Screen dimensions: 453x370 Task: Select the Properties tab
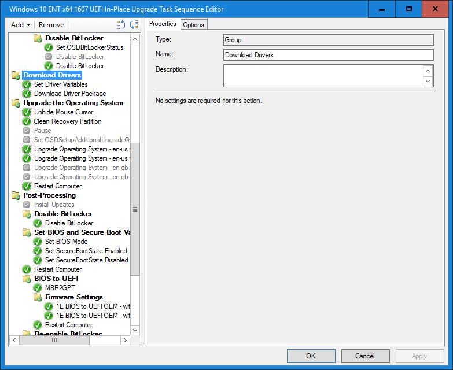coord(163,24)
